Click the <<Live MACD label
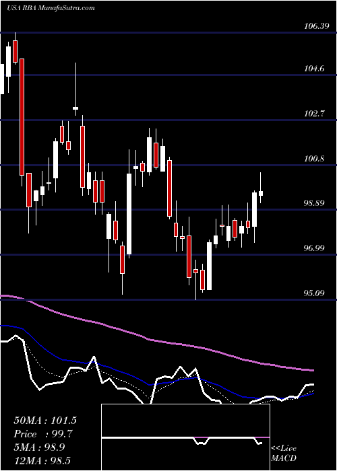The height and width of the screenshot is (471, 337). 284,453
